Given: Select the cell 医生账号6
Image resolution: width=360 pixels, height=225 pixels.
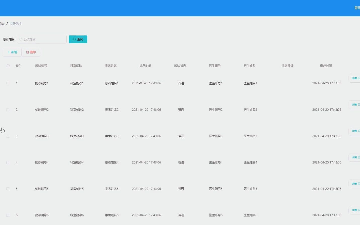Looking at the screenshot, I should click(216, 215).
